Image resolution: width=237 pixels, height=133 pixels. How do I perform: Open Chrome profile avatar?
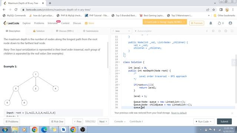pos(227,10)
